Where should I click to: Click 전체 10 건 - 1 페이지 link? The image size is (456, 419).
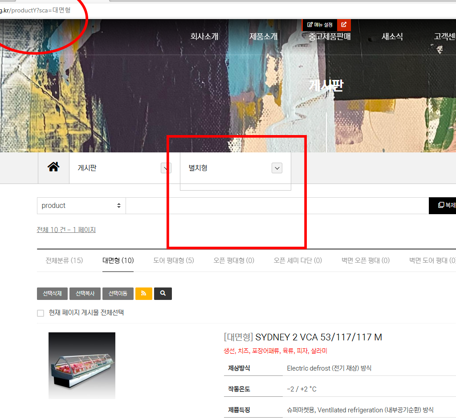(66, 230)
